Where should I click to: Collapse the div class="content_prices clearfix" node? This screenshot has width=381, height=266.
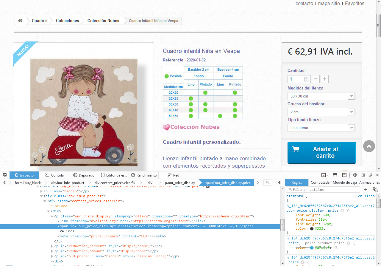pyautogui.click(x=45, y=201)
